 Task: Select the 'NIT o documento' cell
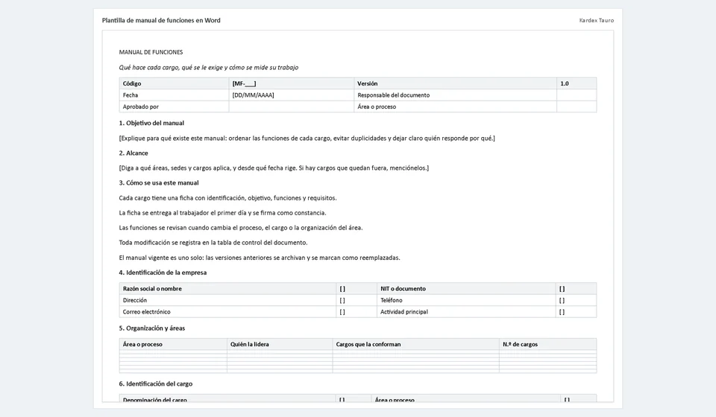tap(466, 288)
